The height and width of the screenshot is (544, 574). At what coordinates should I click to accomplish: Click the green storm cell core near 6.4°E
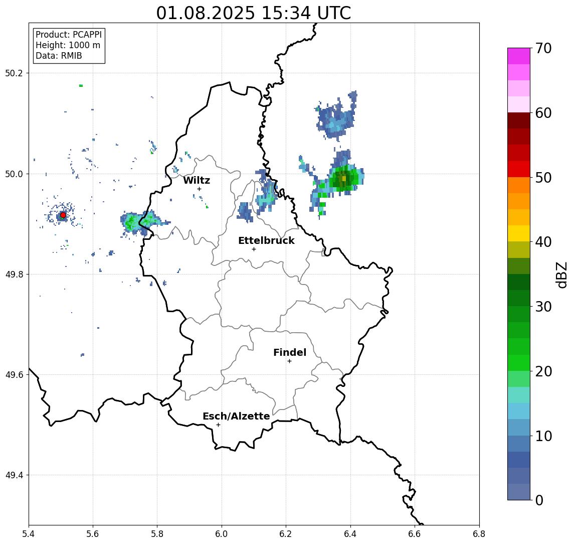coord(343,179)
